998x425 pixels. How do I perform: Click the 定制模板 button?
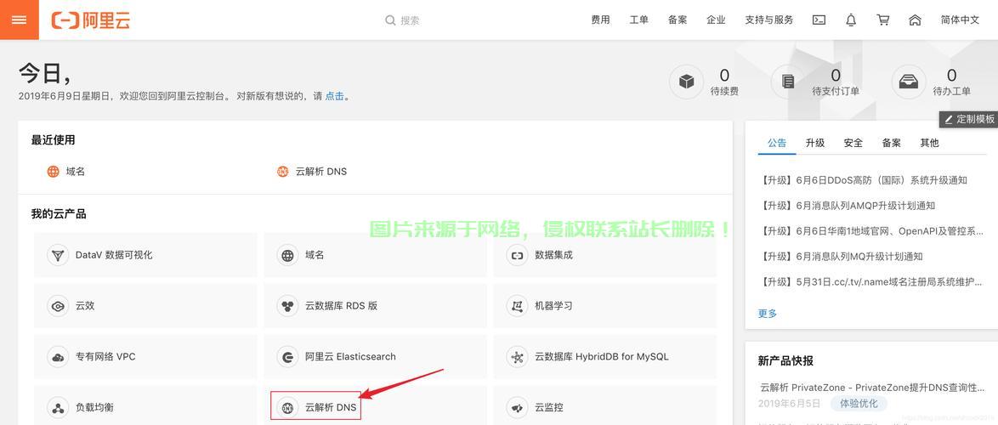pyautogui.click(x=969, y=119)
